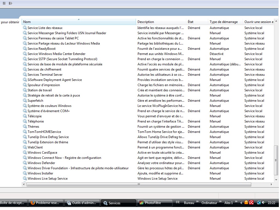Screen dimensions: 280x210
Task: Select the Télécopie service gear icon
Action: (25, 116)
